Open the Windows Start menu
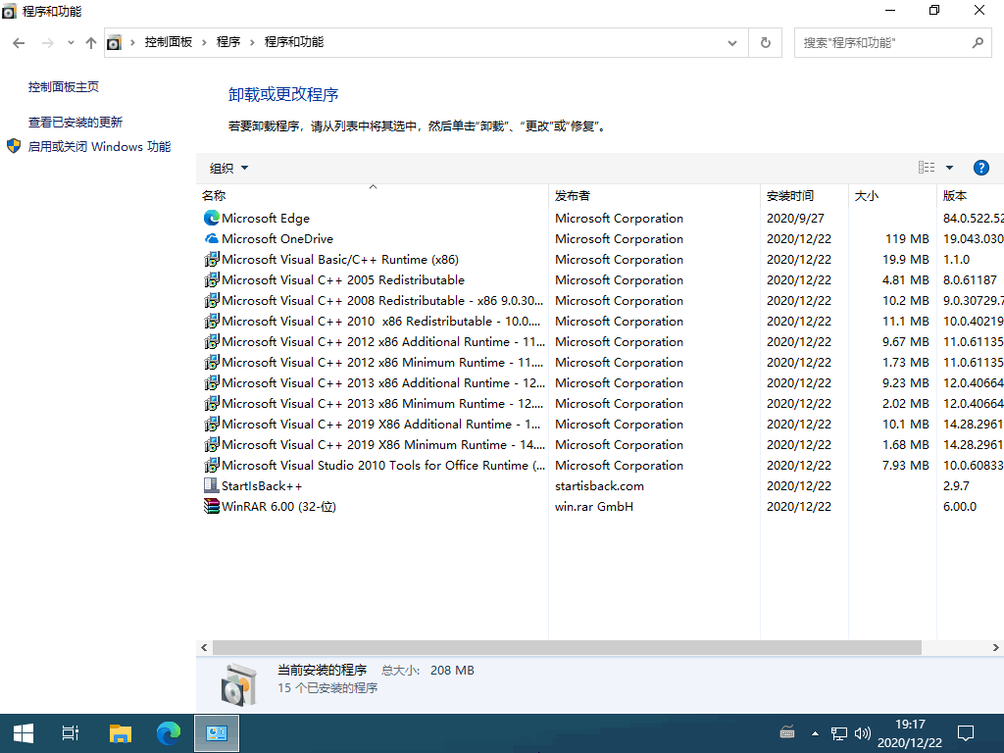This screenshot has height=753, width=1004. (24, 733)
